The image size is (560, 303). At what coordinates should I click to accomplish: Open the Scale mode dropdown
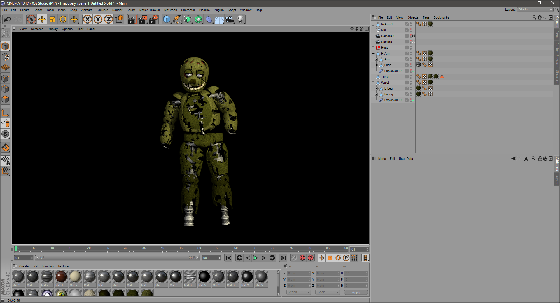[x=328, y=292]
